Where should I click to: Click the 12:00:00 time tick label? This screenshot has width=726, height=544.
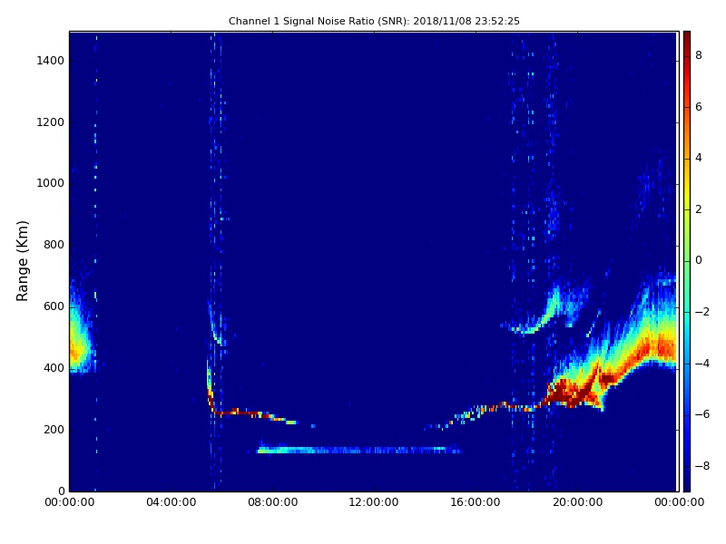(x=374, y=502)
